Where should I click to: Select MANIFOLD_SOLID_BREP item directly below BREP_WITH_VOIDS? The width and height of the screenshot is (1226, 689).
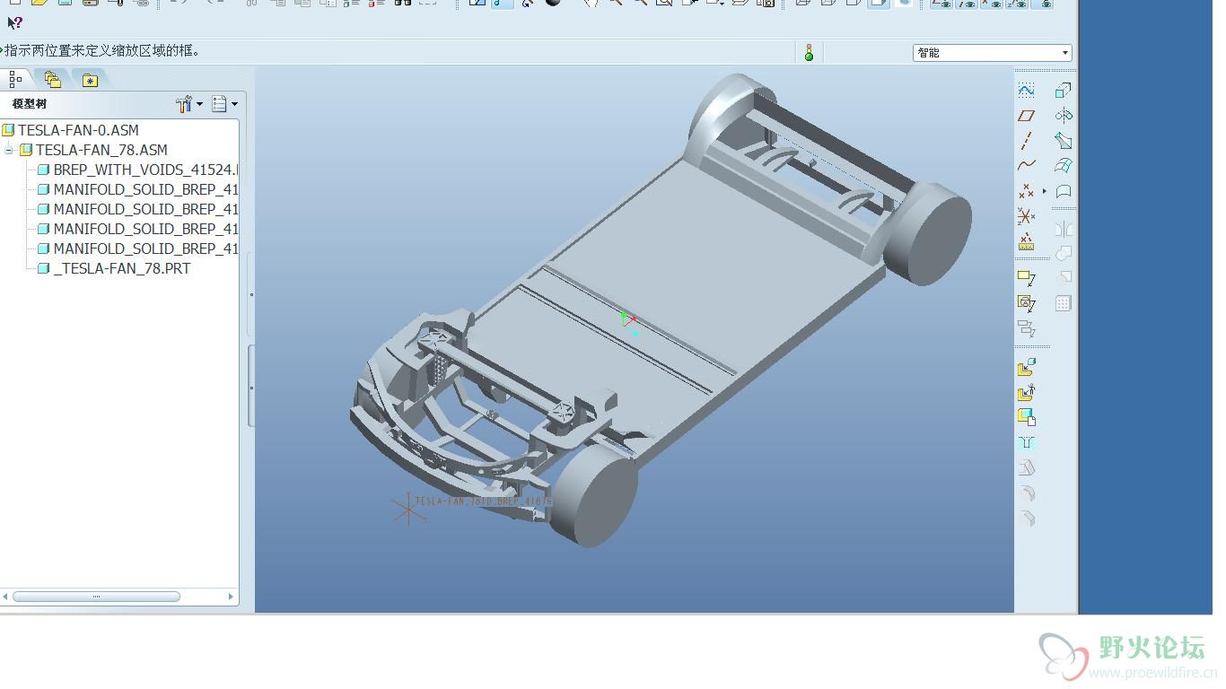[x=145, y=189]
